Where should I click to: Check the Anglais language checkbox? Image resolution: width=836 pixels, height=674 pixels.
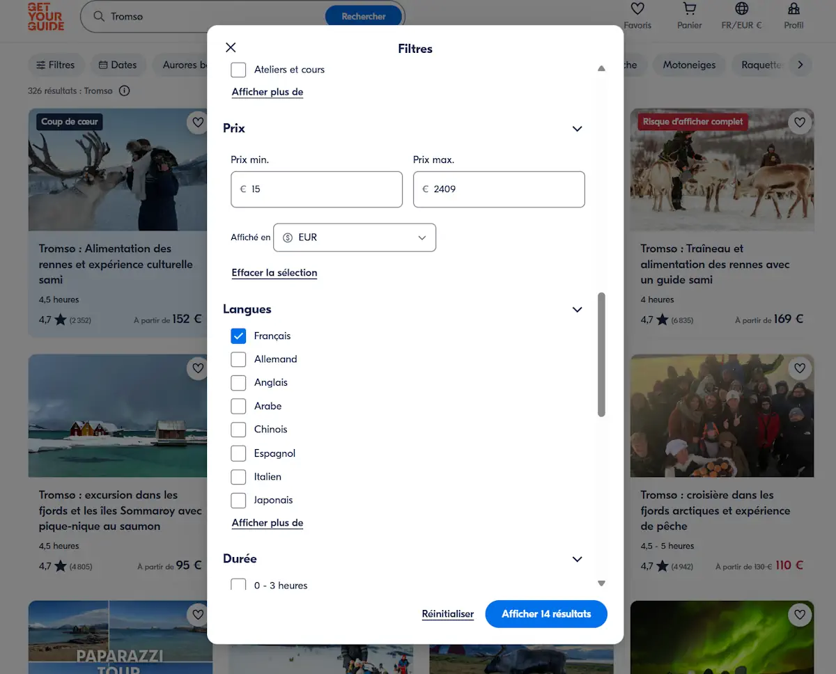(238, 382)
